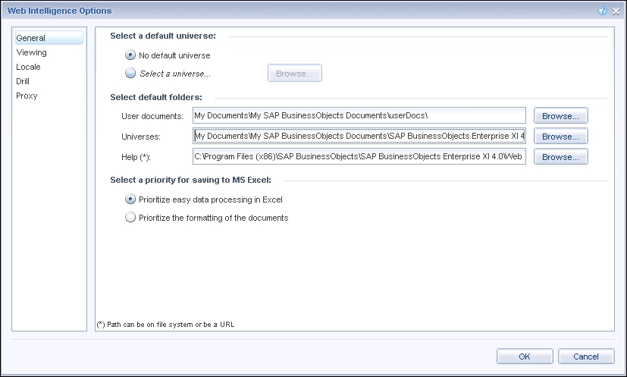Cancel the options dialog

click(586, 357)
